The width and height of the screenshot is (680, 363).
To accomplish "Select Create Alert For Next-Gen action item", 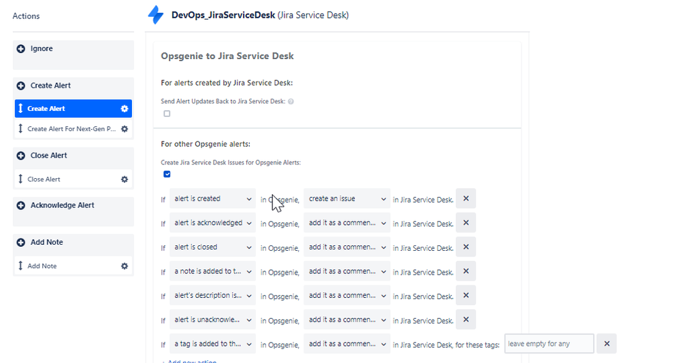I will pyautogui.click(x=74, y=129).
